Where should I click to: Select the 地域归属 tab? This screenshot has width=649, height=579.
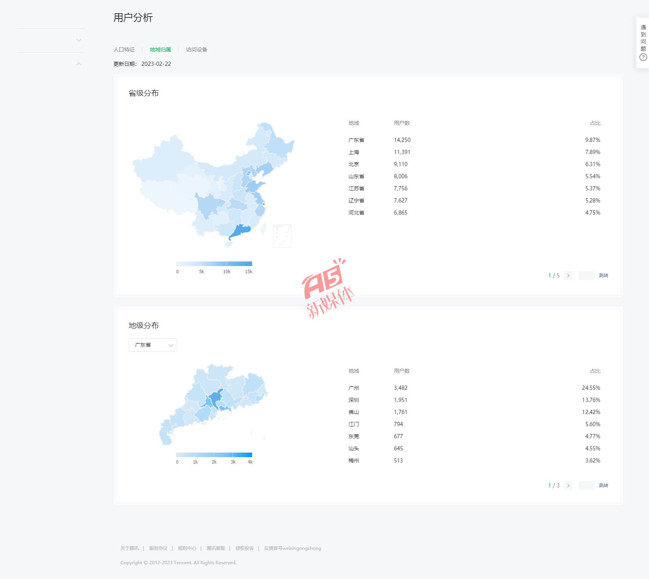point(160,50)
